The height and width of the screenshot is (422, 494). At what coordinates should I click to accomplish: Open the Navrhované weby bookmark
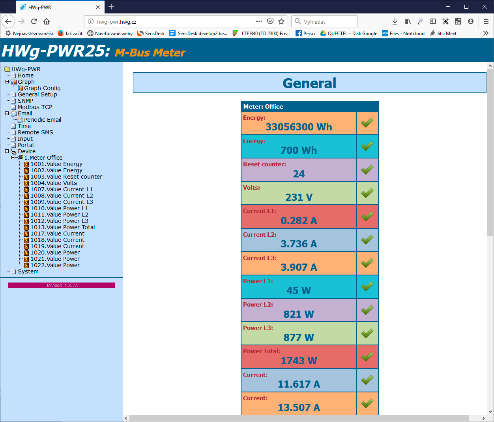(110, 33)
